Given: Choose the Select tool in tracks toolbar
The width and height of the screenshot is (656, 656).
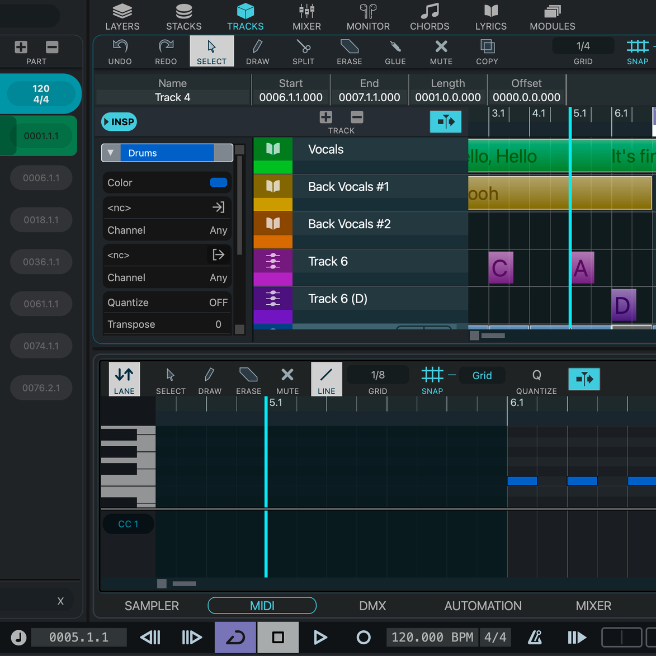Looking at the screenshot, I should pyautogui.click(x=212, y=51).
